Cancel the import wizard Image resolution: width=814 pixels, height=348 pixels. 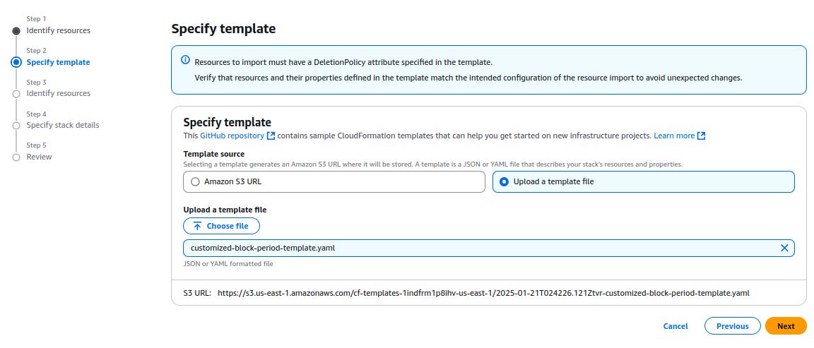pos(676,326)
